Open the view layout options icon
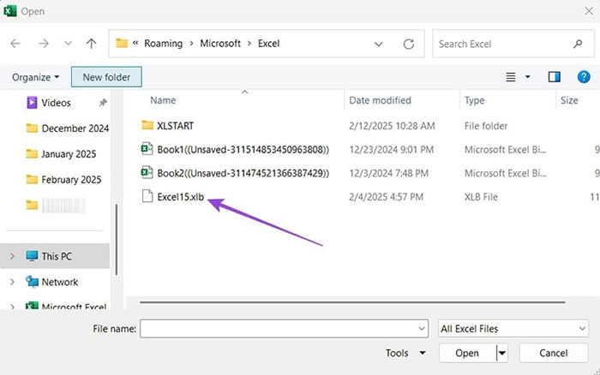Screen dimensions: 600x375 click(x=511, y=77)
